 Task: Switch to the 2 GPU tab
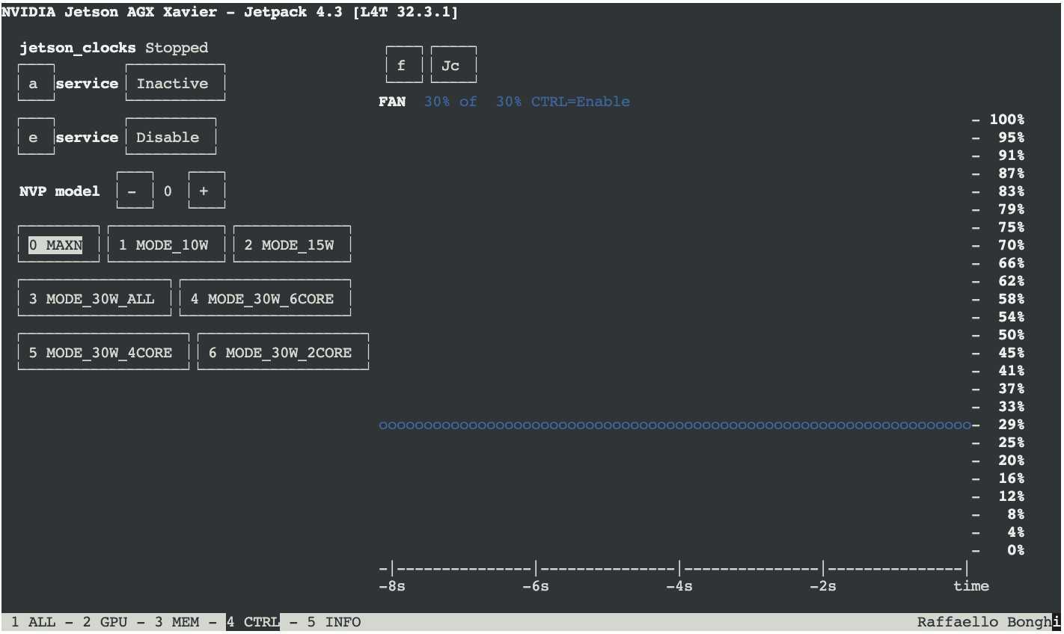click(105, 622)
